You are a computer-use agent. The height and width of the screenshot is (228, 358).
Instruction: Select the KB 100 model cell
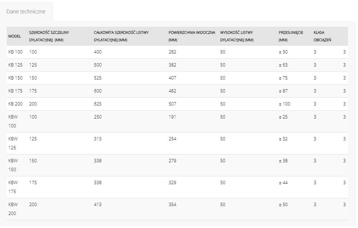coord(15,52)
